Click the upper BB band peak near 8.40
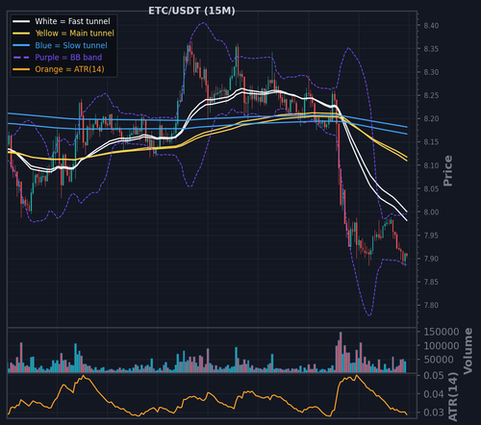 [x=203, y=23]
